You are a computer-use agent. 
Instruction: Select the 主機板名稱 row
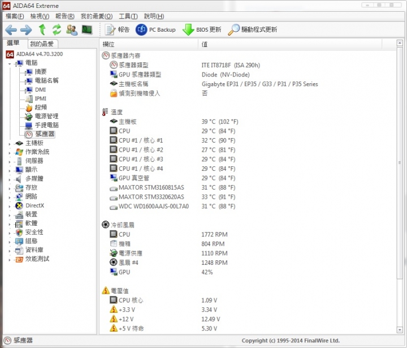tap(248, 84)
